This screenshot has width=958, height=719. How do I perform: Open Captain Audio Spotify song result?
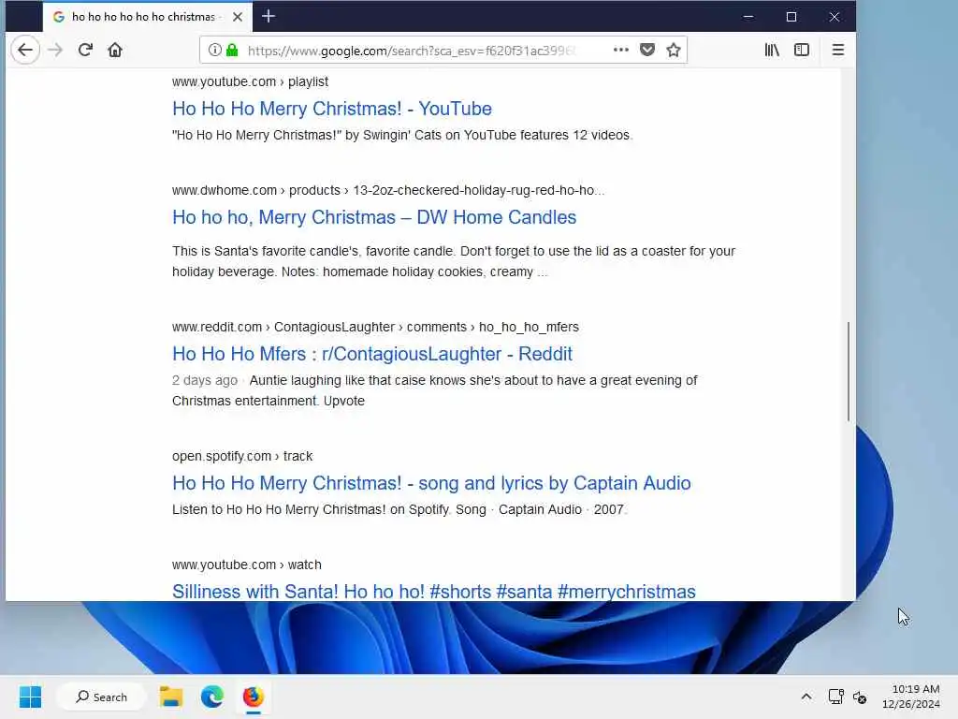point(431,484)
